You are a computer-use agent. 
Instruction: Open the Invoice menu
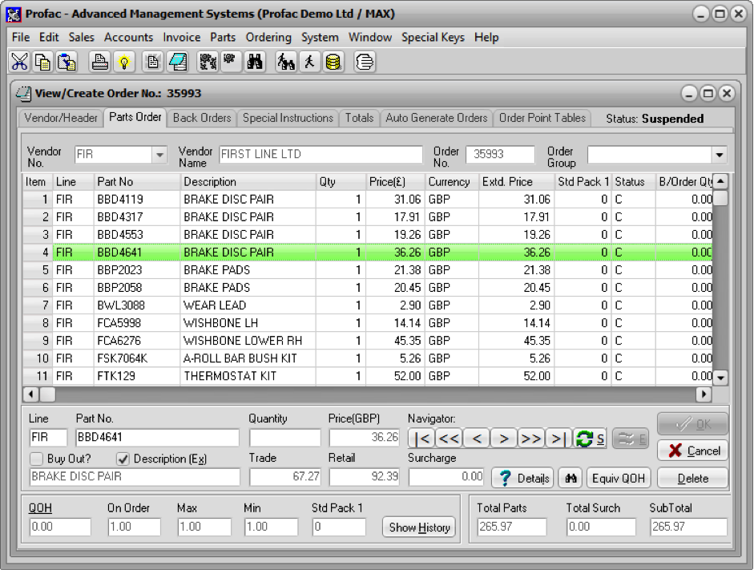(182, 38)
